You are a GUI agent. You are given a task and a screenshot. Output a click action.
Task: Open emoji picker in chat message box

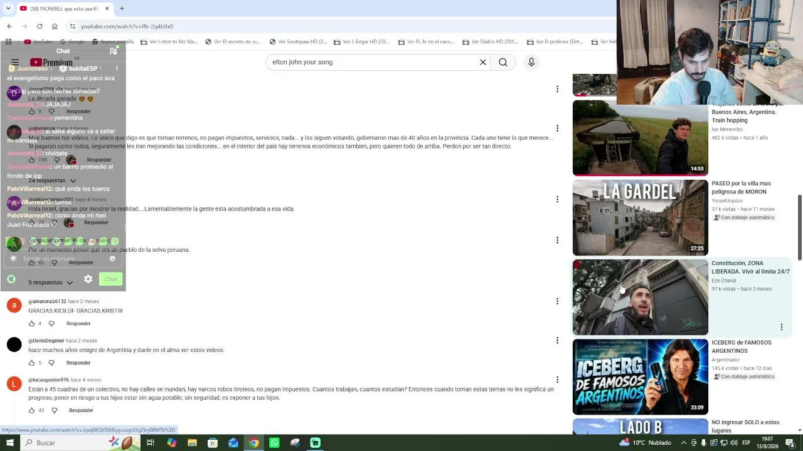[x=112, y=259]
